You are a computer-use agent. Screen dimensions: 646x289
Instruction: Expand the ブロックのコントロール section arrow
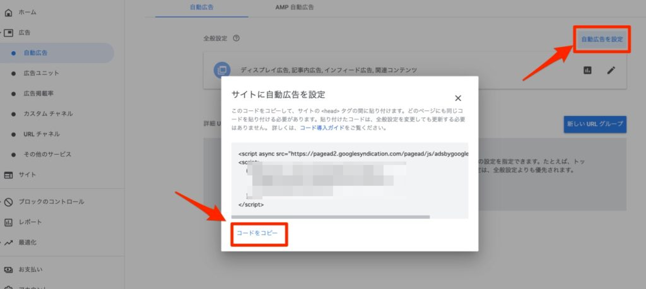[x=1, y=202]
